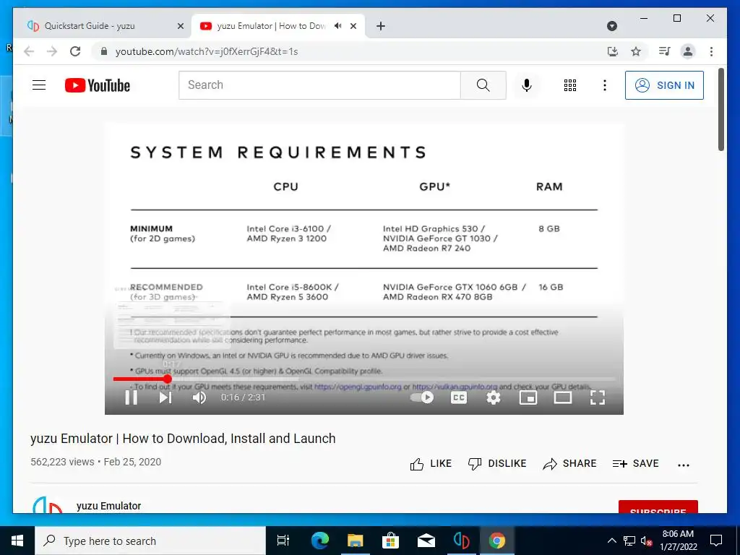Open YouTube settings three-dot menu
Viewport: 740px width, 555px height.
[x=605, y=85]
